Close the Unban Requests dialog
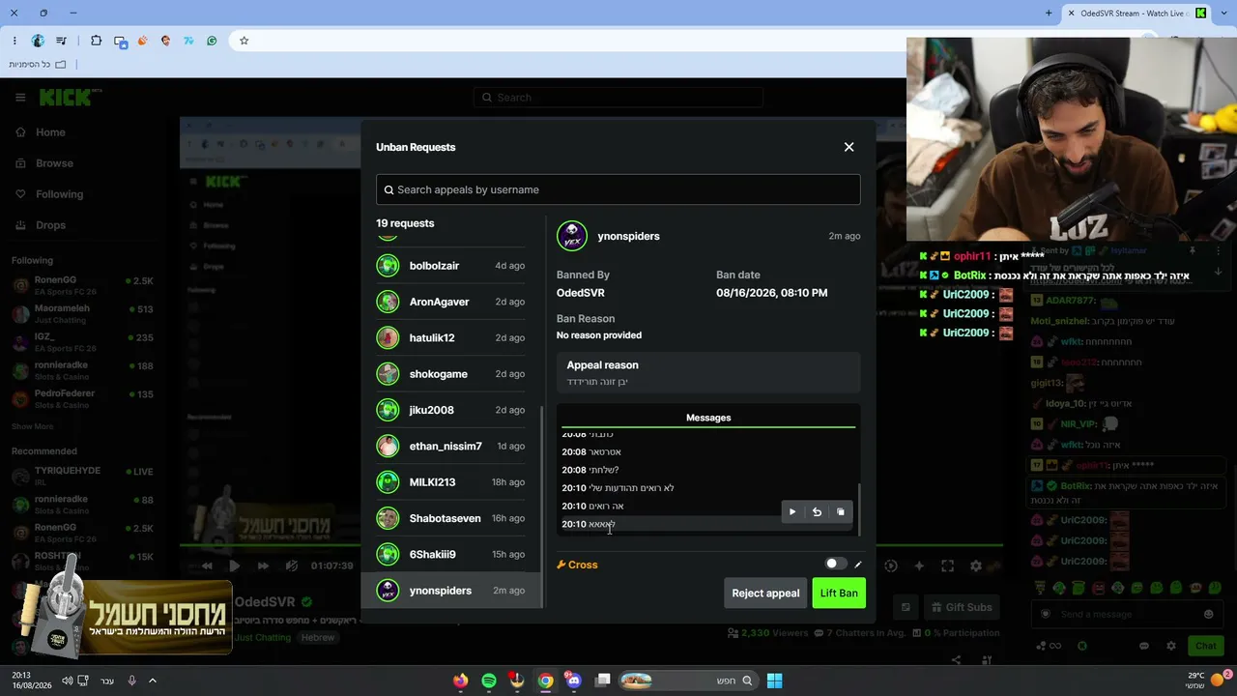 (x=849, y=147)
